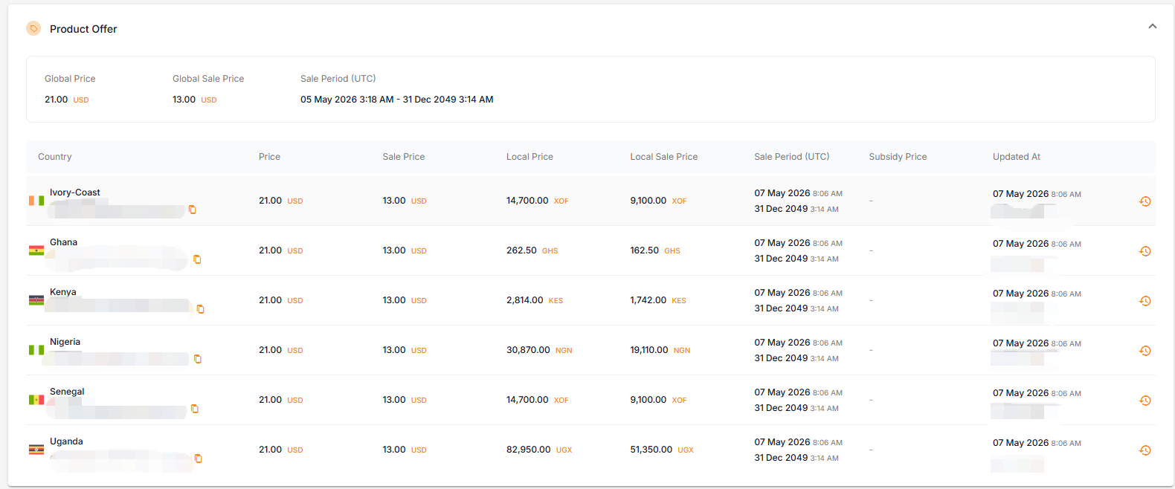Click Kenya local price 2,814.00 KES
The width and height of the screenshot is (1175, 489).
point(535,300)
